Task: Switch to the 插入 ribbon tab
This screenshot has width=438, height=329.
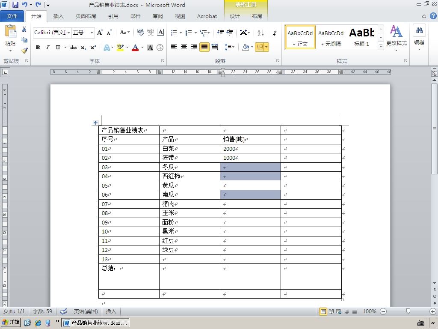Action: pyautogui.click(x=58, y=16)
